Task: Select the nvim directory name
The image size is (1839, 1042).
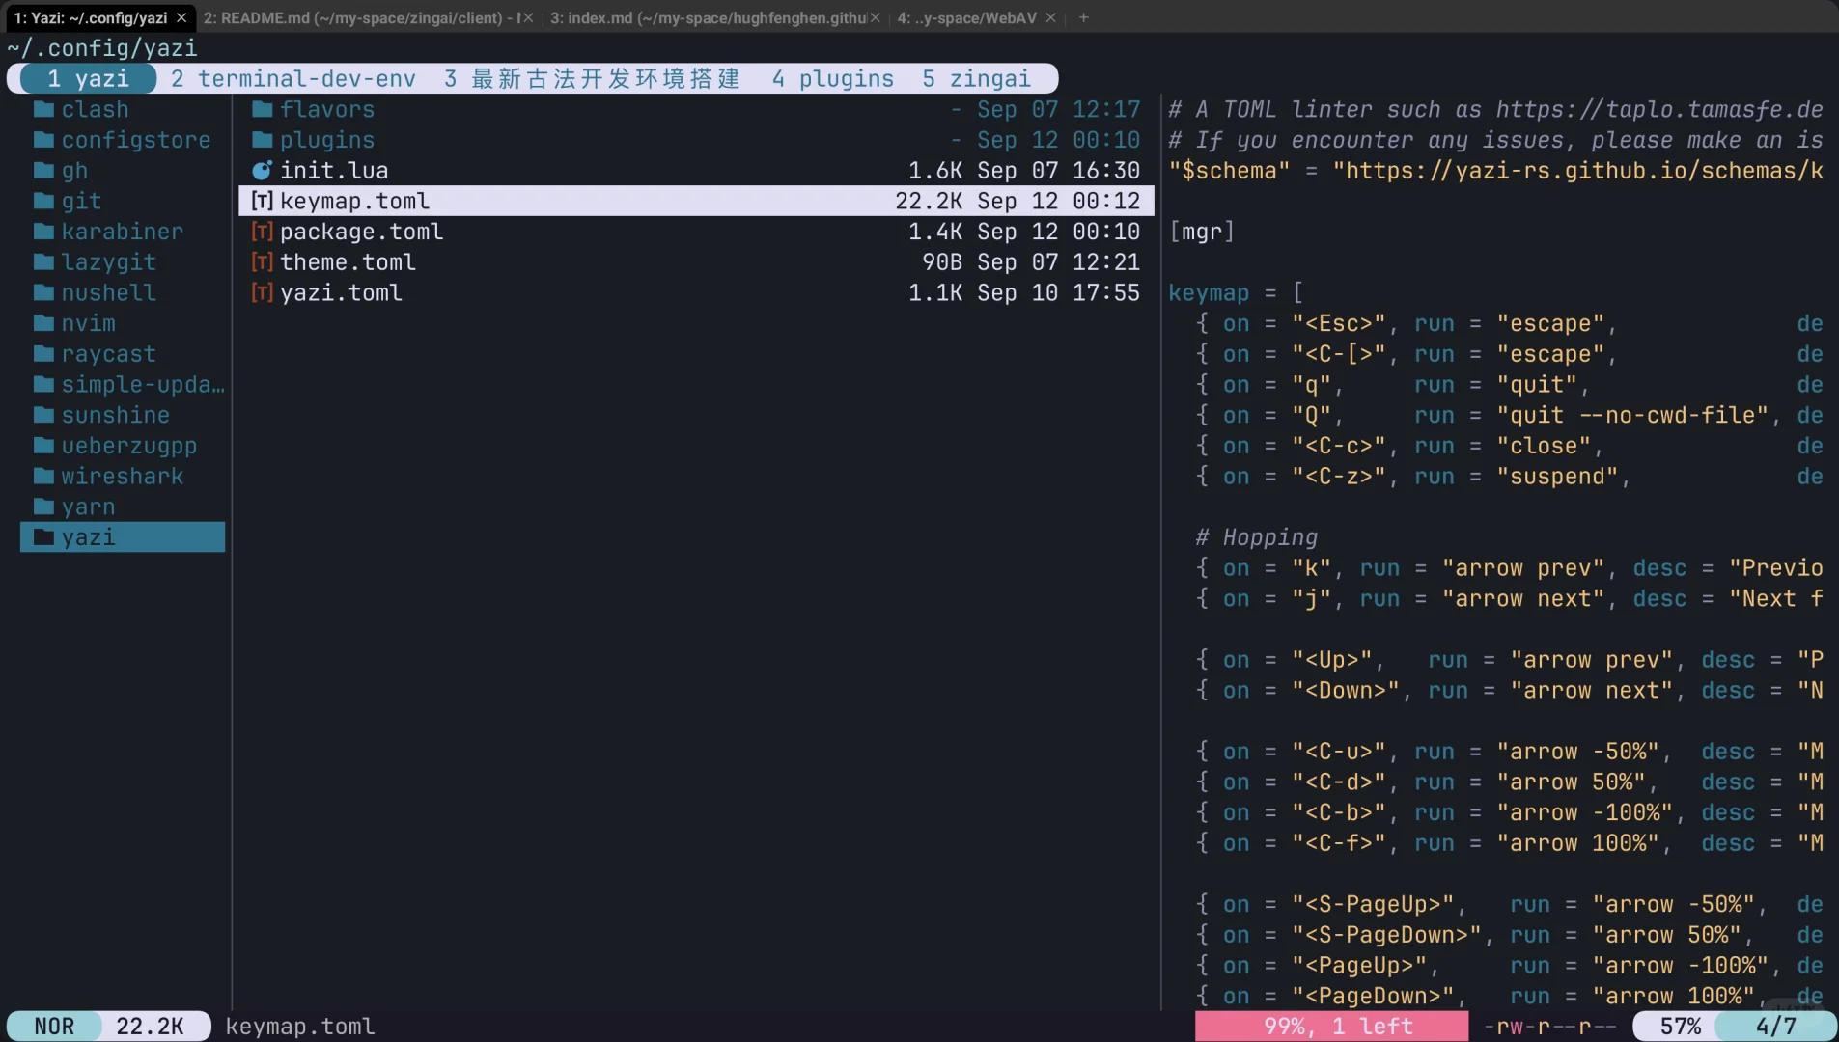Action: point(89,323)
